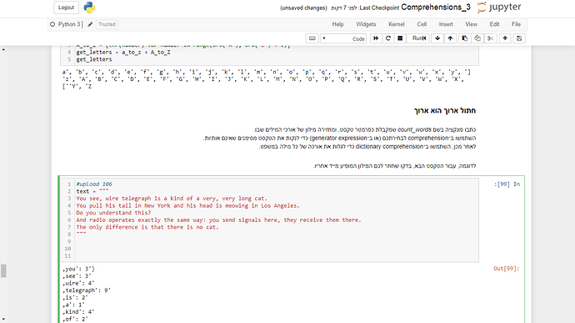Cut selected cells with scissors icon
Image resolution: width=575 pixels, height=323 pixels.
pyautogui.click(x=490, y=38)
